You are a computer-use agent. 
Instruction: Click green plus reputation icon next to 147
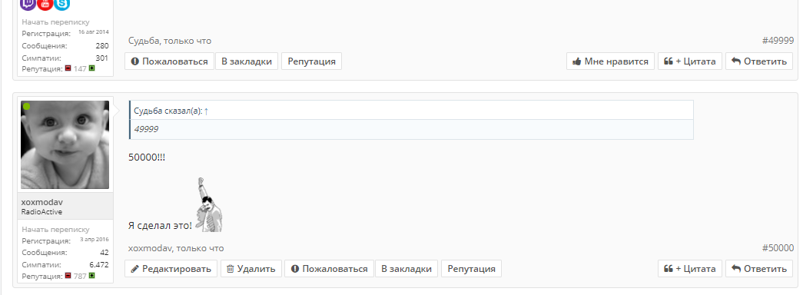pyautogui.click(x=91, y=68)
